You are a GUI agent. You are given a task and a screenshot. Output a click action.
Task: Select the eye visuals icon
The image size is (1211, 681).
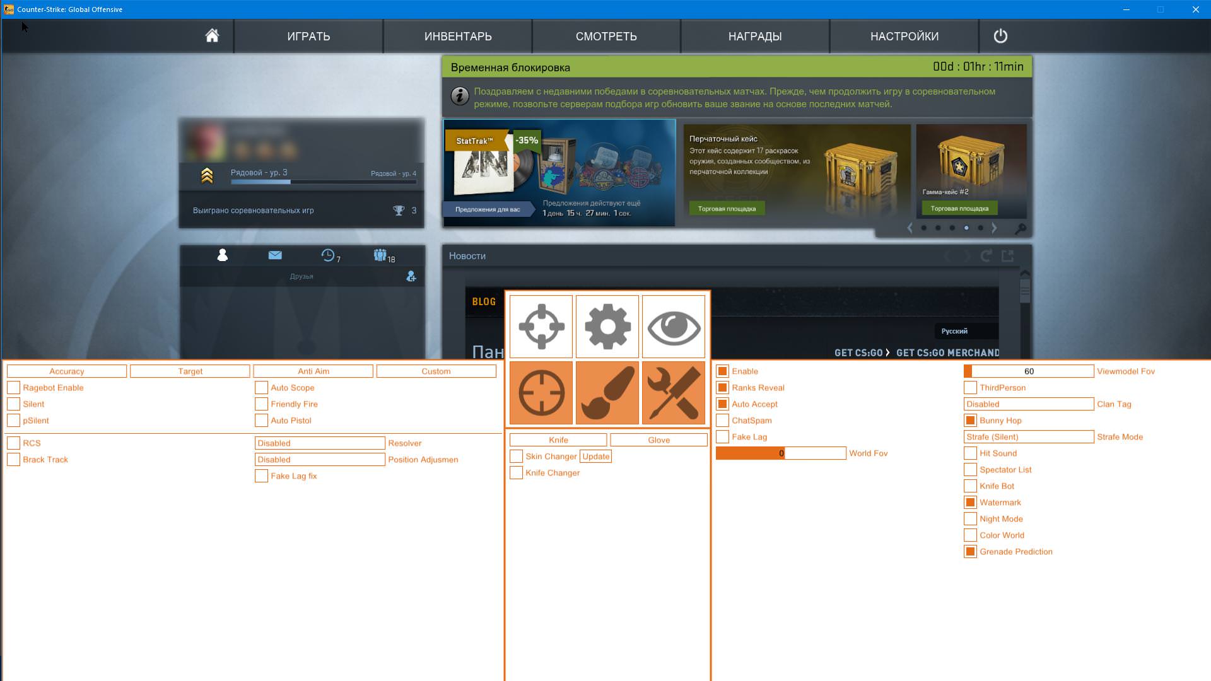674,327
